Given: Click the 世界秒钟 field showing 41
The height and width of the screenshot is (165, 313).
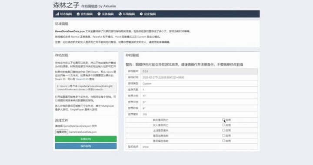Looking at the screenshot, I should click(199, 108).
